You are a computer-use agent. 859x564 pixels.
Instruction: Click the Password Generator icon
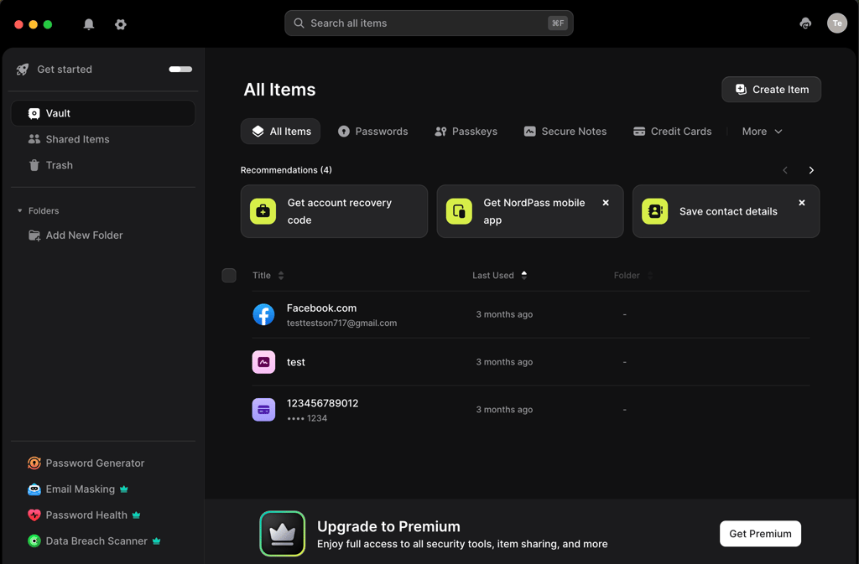coord(34,463)
